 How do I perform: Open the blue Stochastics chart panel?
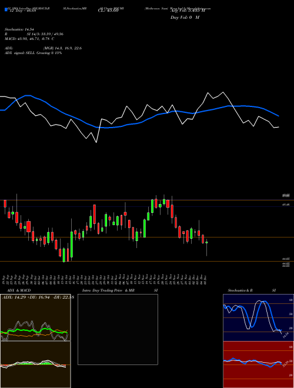[258, 317]
